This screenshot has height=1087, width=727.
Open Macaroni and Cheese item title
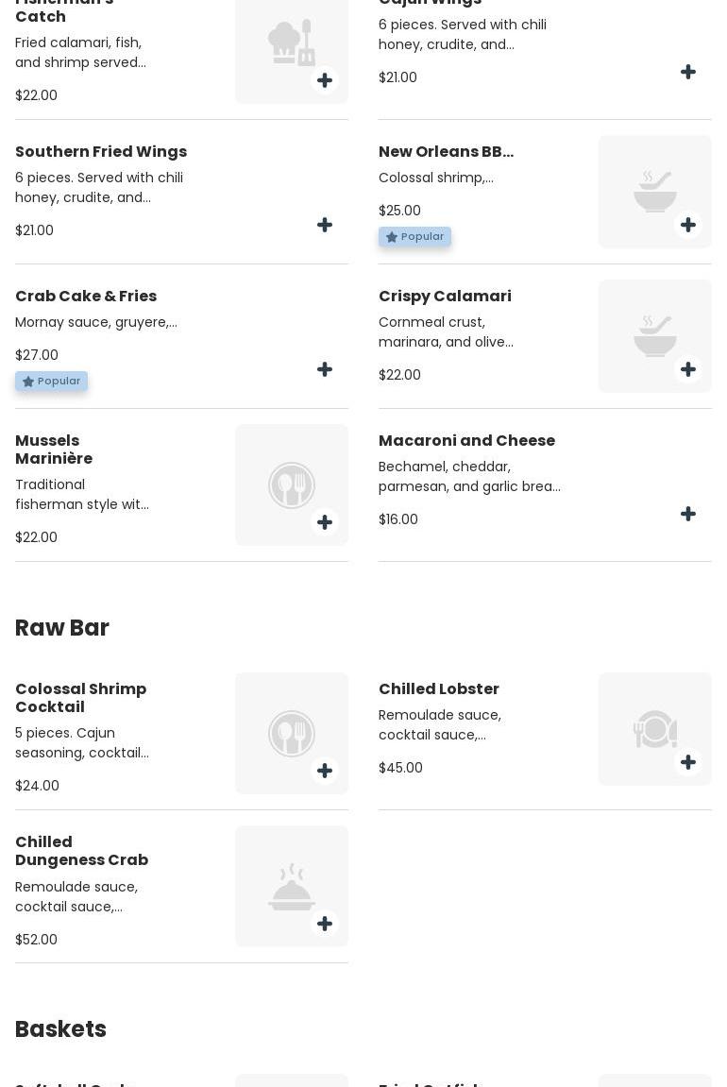466,441
